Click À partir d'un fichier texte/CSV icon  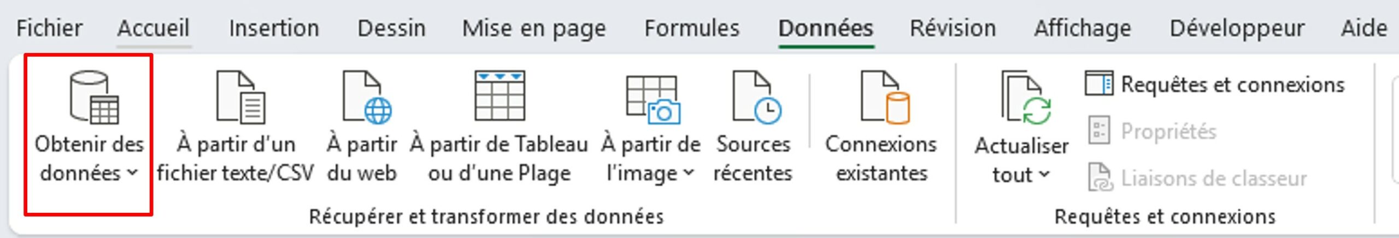[x=240, y=98]
